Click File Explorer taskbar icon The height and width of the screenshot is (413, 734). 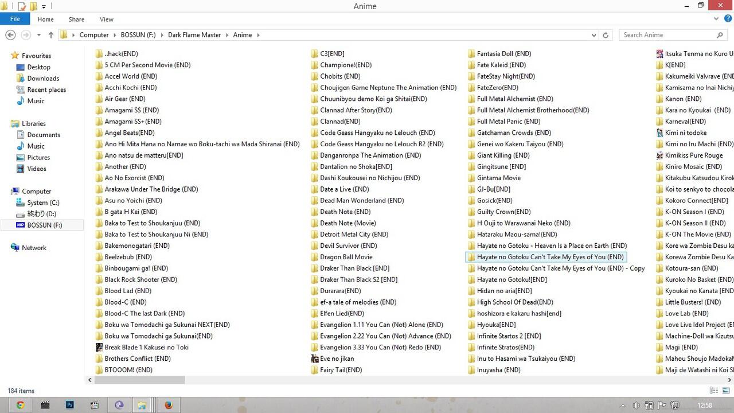[141, 405]
